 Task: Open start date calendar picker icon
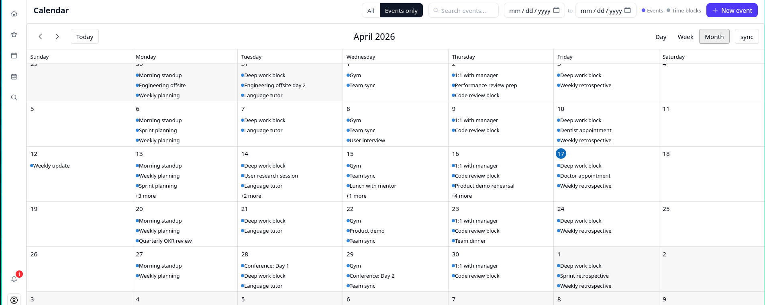pyautogui.click(x=556, y=10)
